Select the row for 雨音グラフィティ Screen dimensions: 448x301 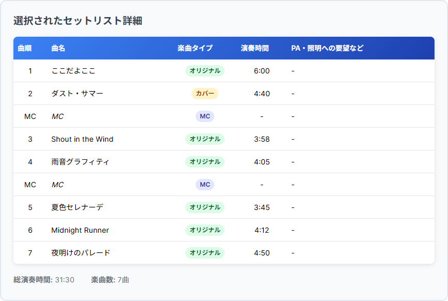(77, 162)
